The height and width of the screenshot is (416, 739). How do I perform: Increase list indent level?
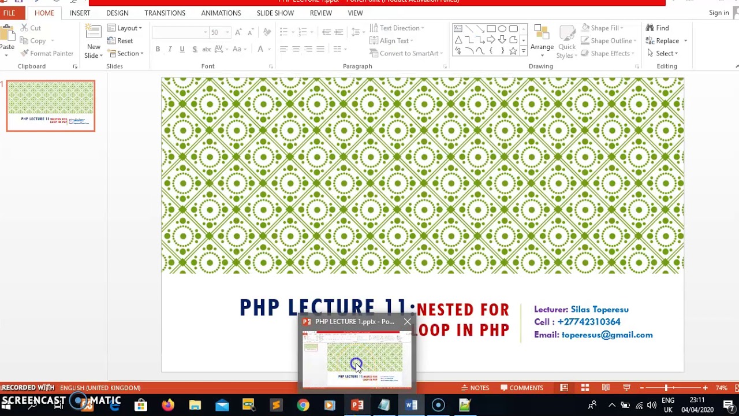tap(339, 32)
